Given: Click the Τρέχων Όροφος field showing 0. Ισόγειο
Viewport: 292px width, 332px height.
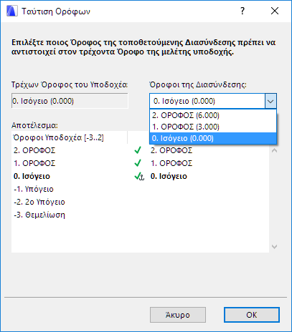Looking at the screenshot, I should tap(70, 101).
